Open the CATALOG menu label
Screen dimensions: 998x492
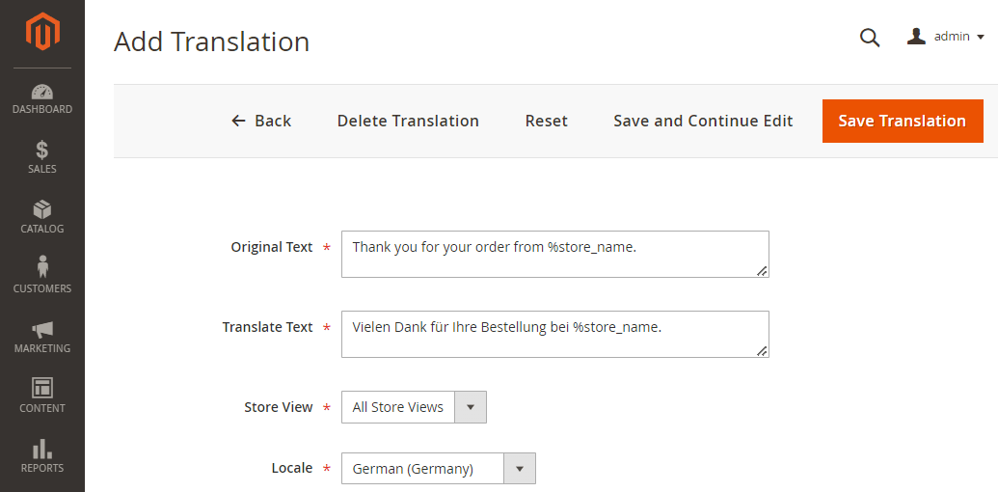42,230
